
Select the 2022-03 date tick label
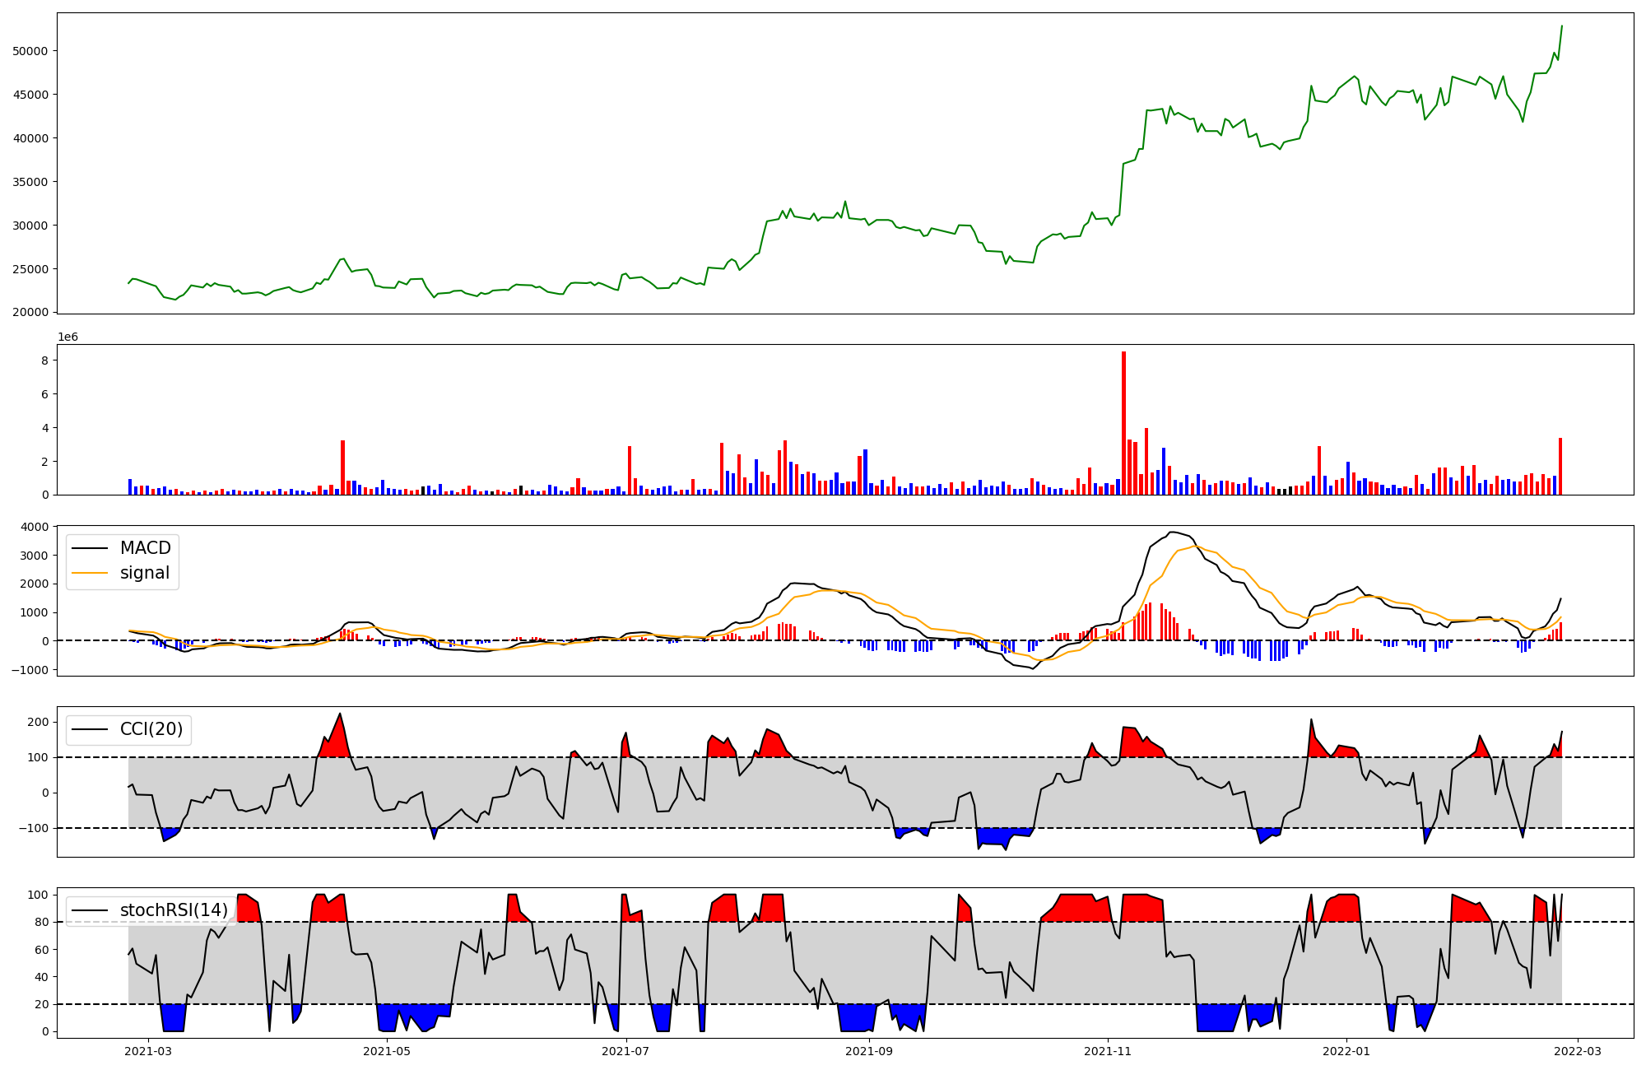point(1577,1050)
